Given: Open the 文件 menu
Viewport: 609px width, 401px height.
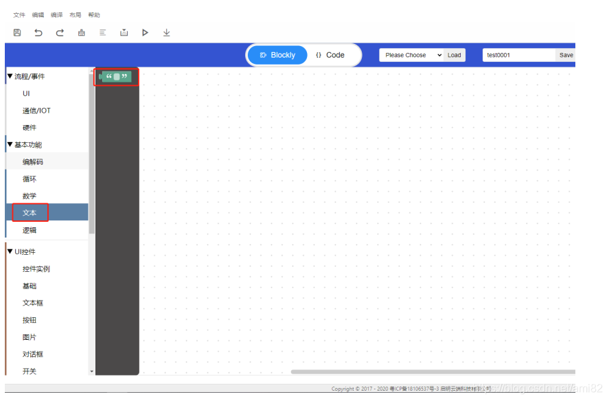Looking at the screenshot, I should click(x=19, y=15).
